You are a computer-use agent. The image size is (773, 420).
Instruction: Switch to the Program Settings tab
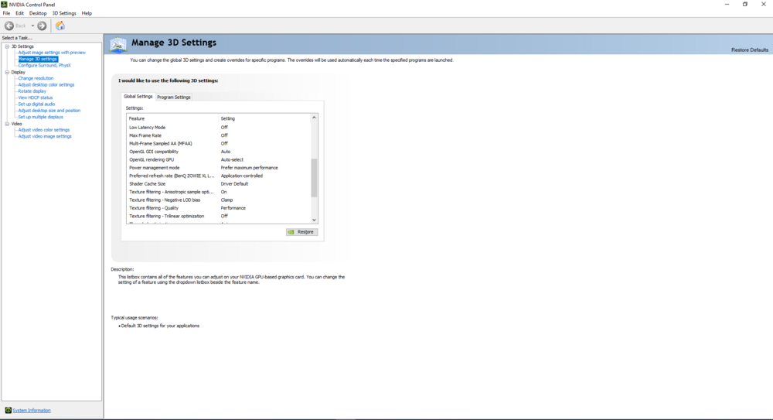coord(173,97)
